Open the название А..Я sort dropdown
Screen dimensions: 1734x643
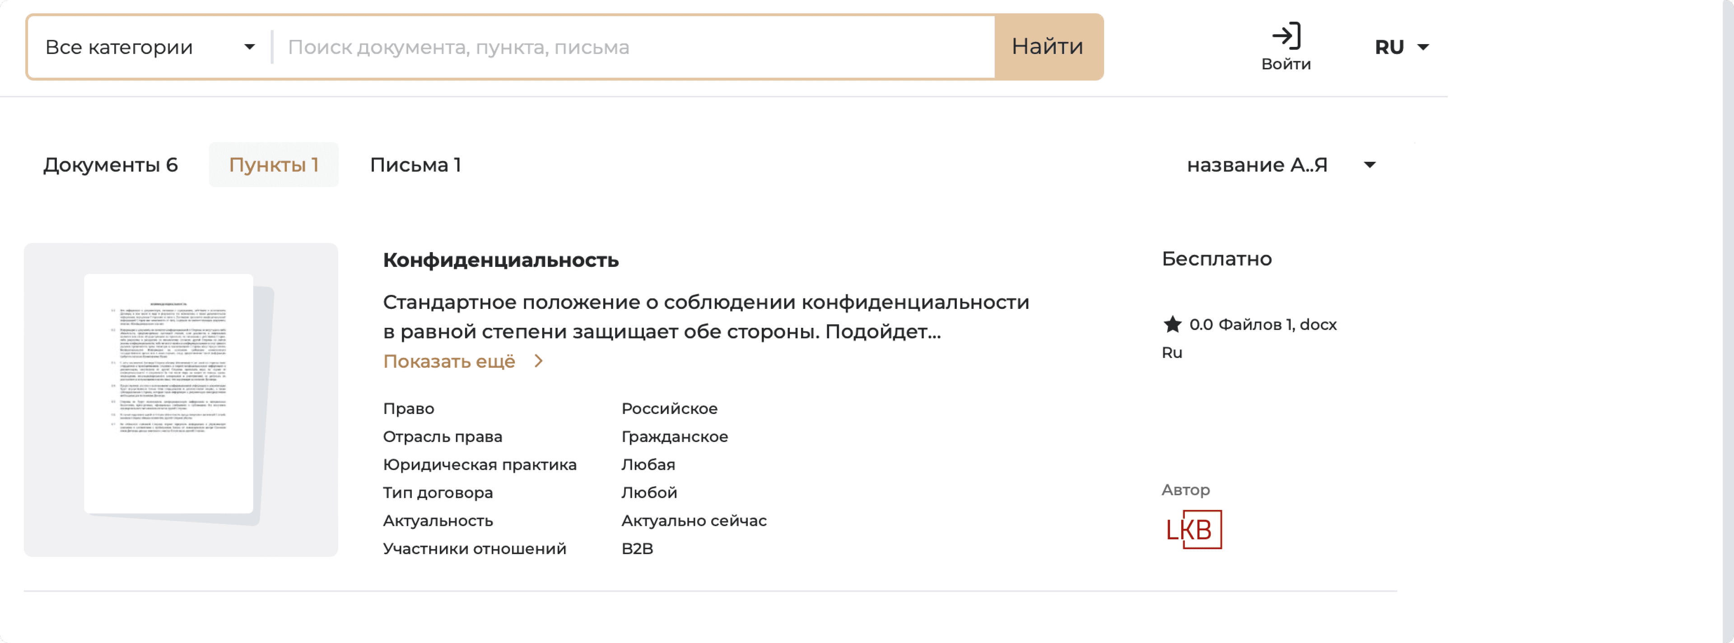[1280, 165]
